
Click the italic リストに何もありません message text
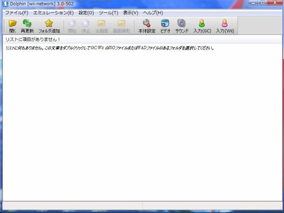coord(110,48)
